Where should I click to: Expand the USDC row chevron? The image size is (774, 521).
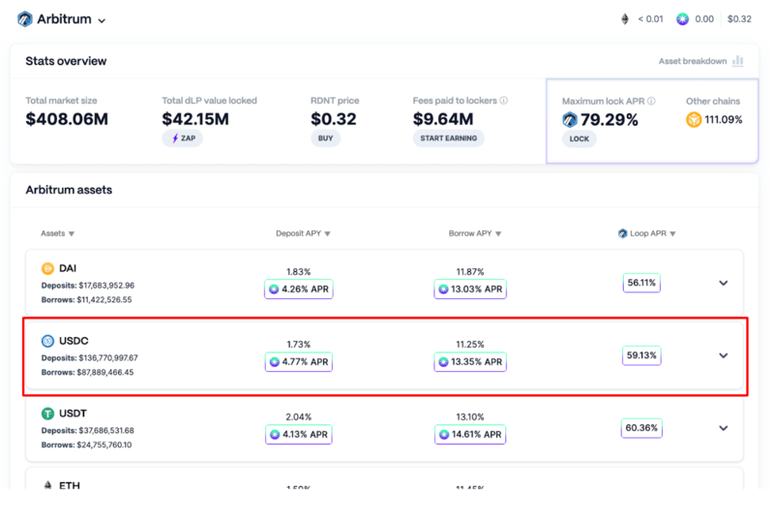point(723,355)
